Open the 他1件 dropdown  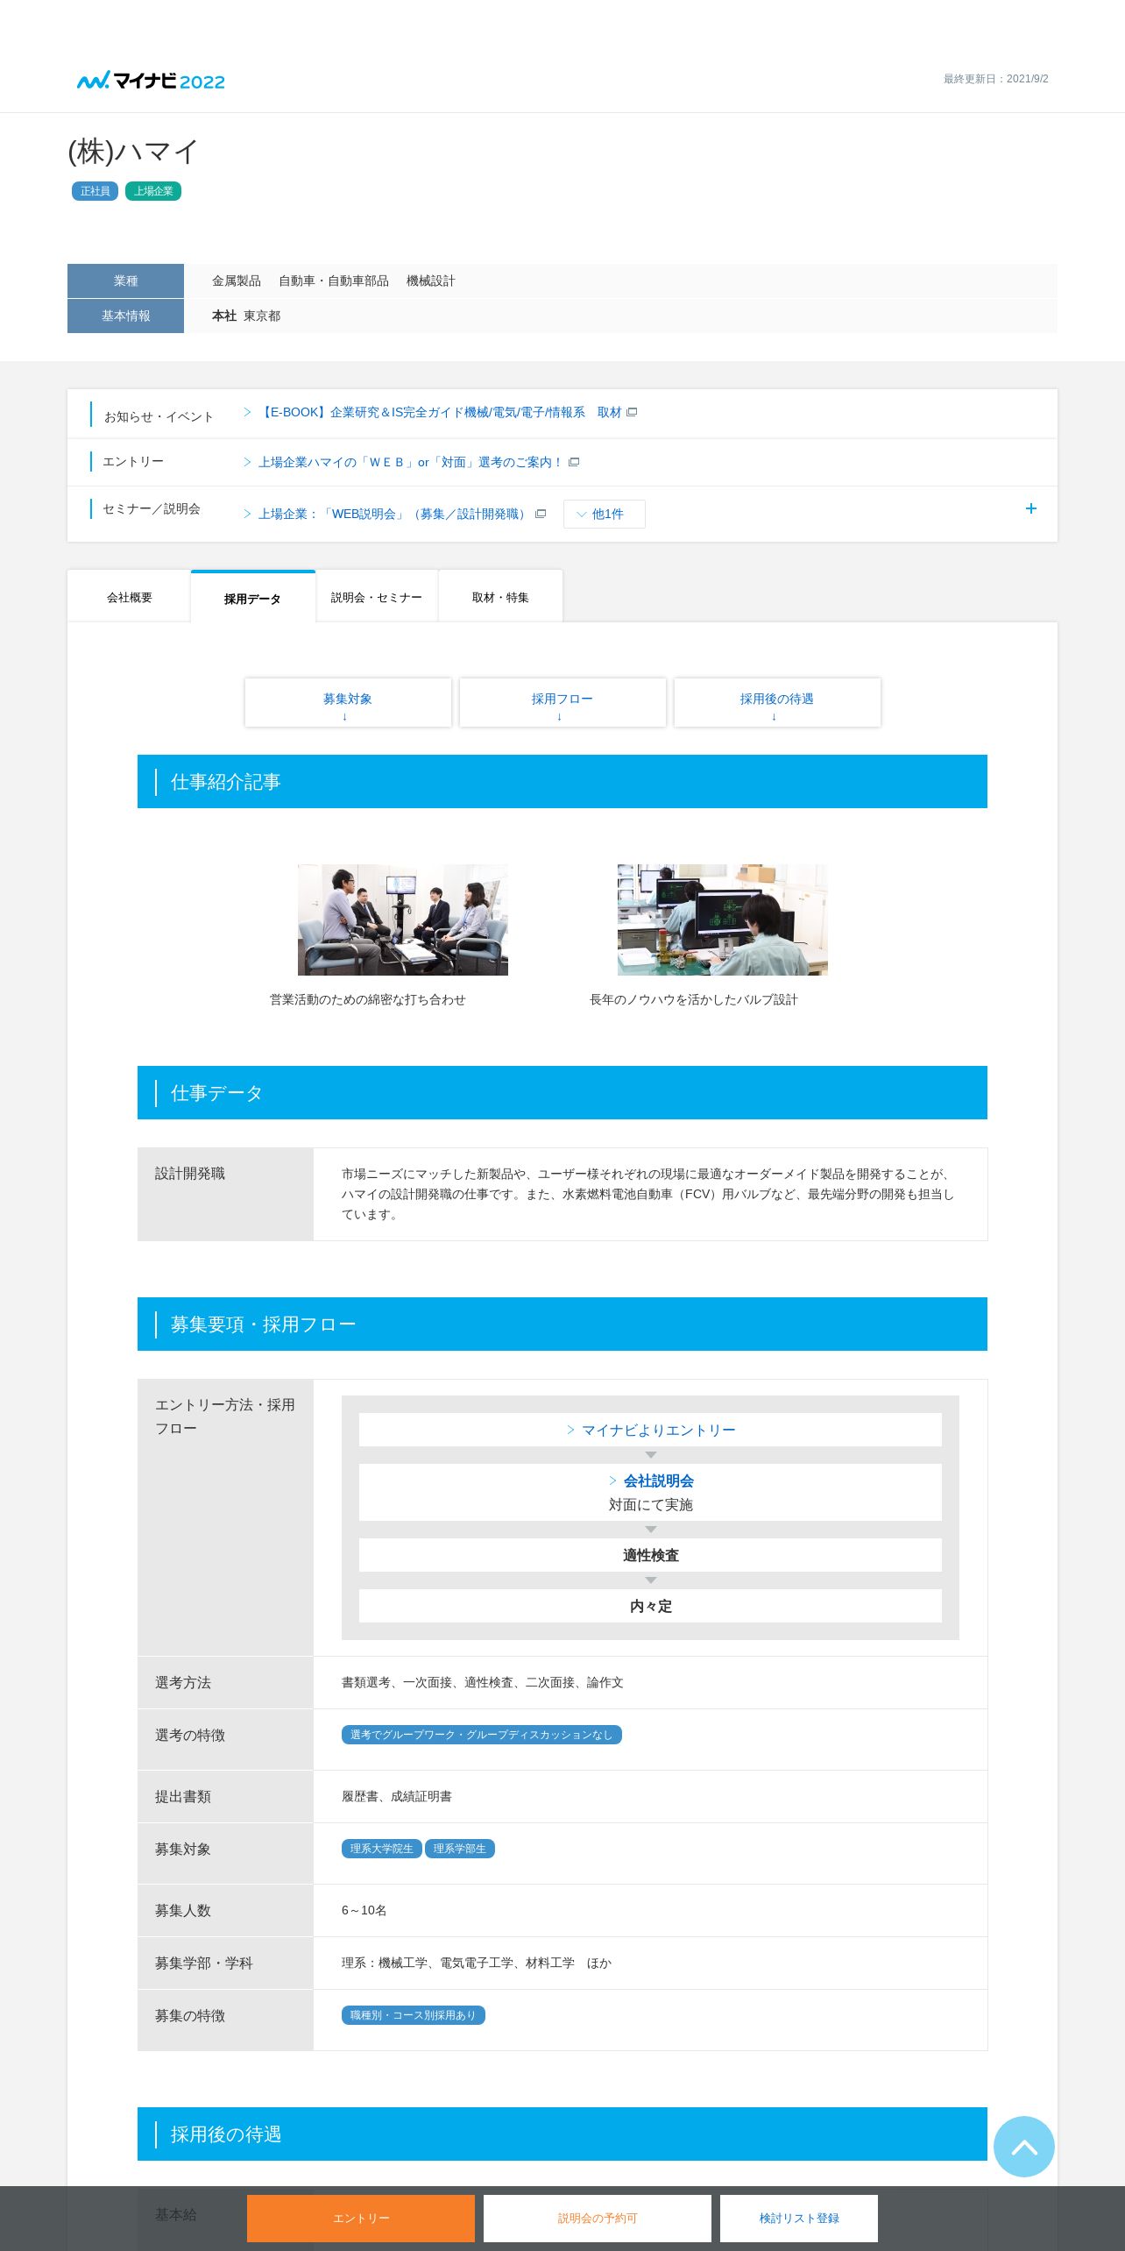coord(604,514)
